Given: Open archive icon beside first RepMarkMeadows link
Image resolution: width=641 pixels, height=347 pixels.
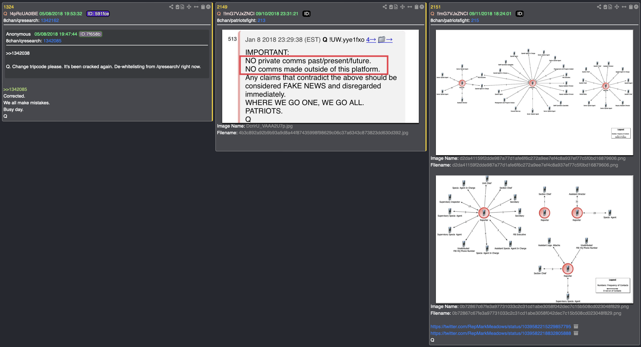Looking at the screenshot, I should pyautogui.click(x=576, y=327).
